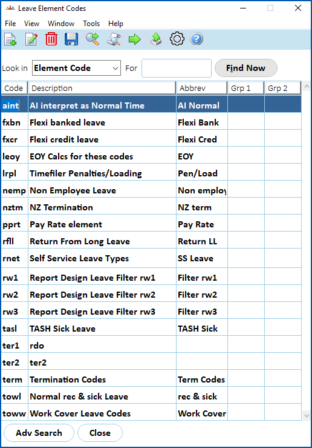Click the red trash delete icon
Image resolution: width=312 pixels, height=448 pixels.
point(51,39)
